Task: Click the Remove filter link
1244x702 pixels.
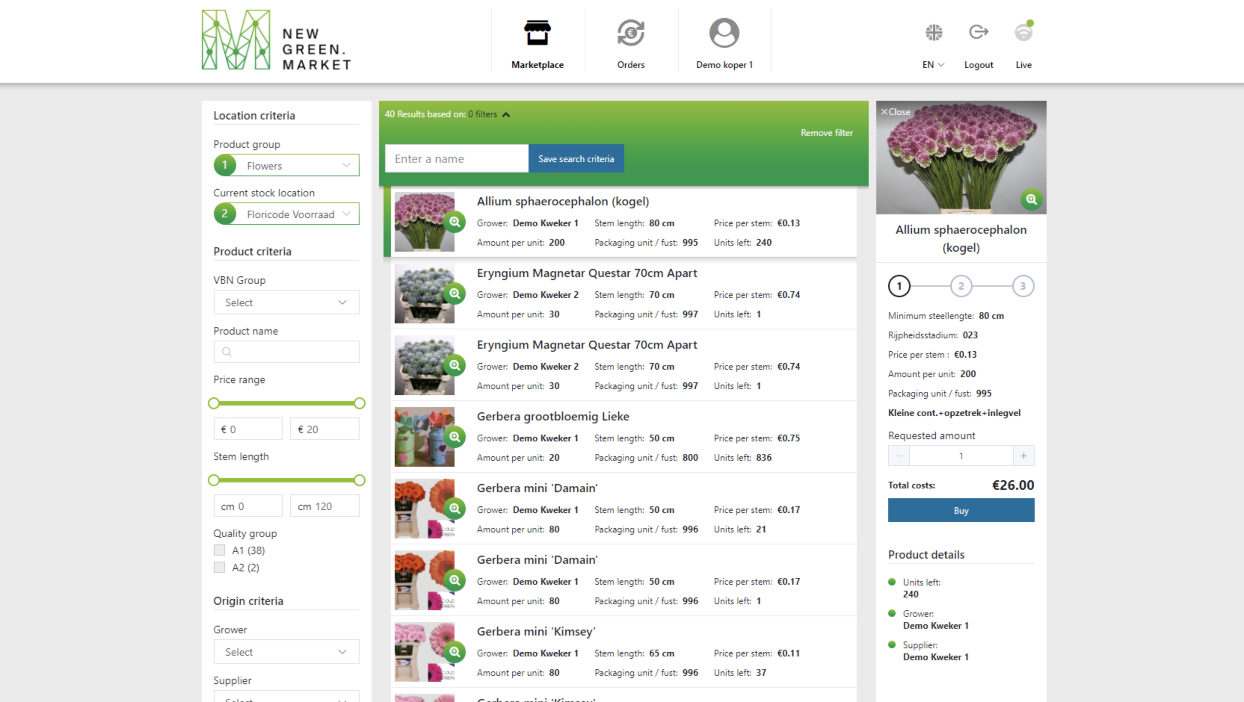Action: point(826,133)
